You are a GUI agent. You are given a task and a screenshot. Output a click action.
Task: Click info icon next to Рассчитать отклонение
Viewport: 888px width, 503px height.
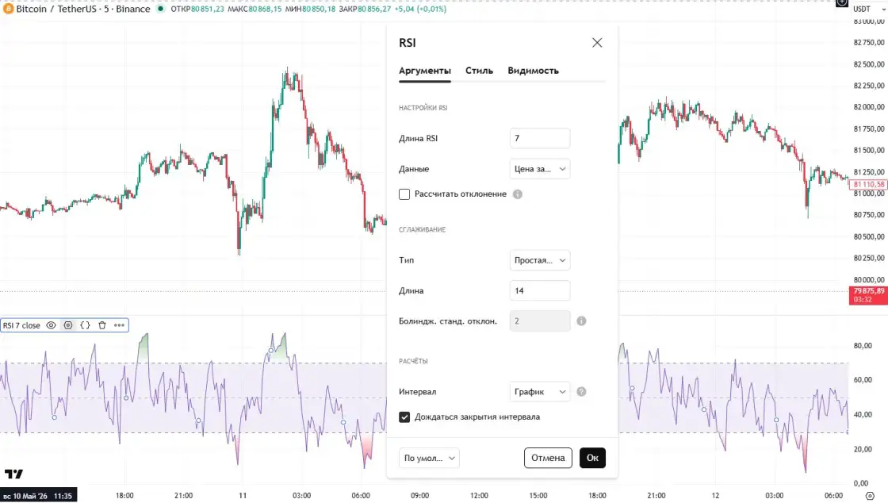[518, 194]
